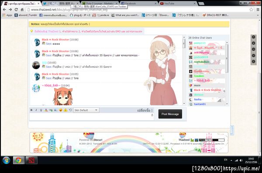Viewport: 262px width, 173px height.
Task: Toggle bold text in chat editor
Action: 31,110
